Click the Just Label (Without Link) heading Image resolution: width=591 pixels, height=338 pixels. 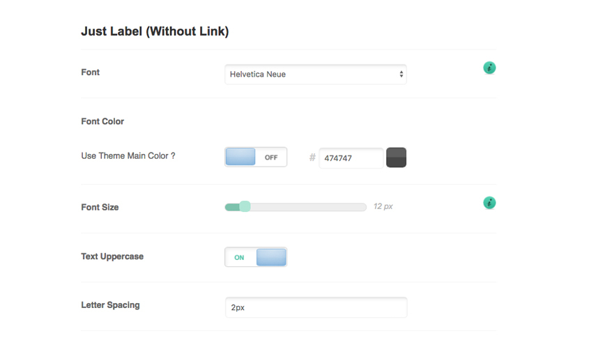point(155,31)
